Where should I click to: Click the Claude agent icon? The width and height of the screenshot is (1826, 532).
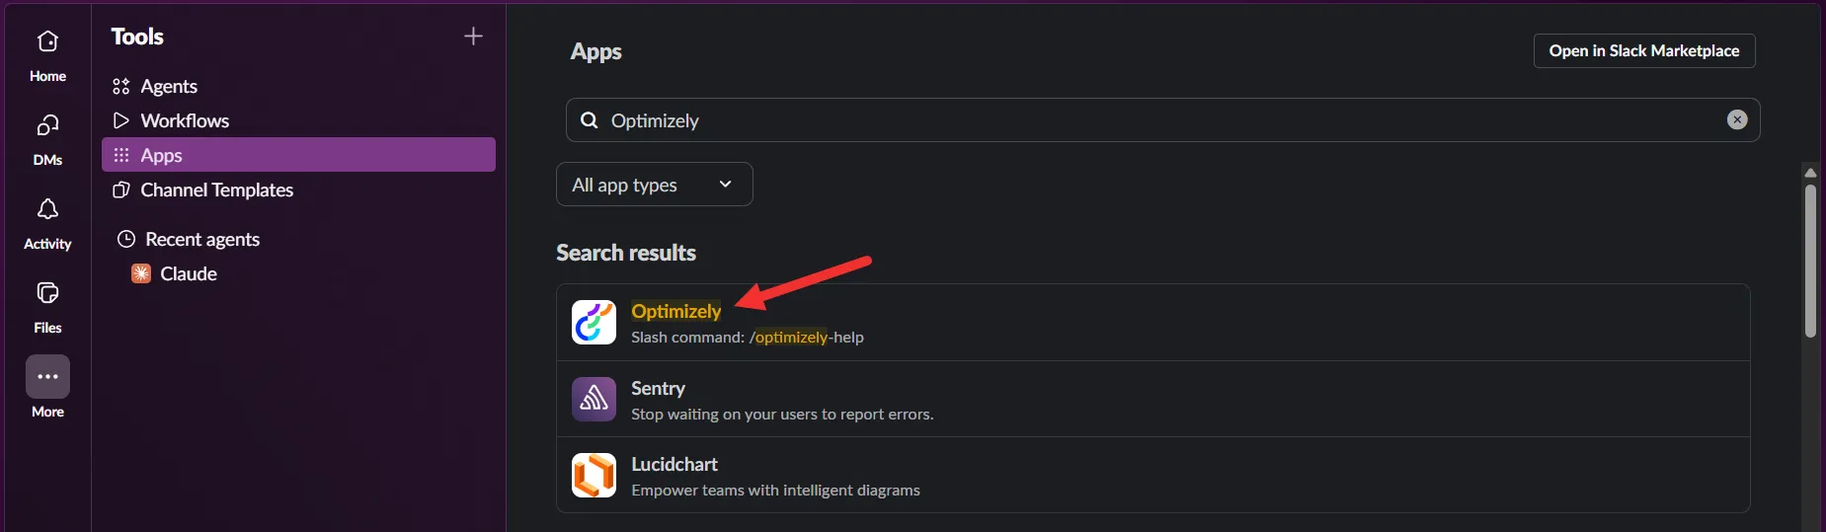point(141,273)
